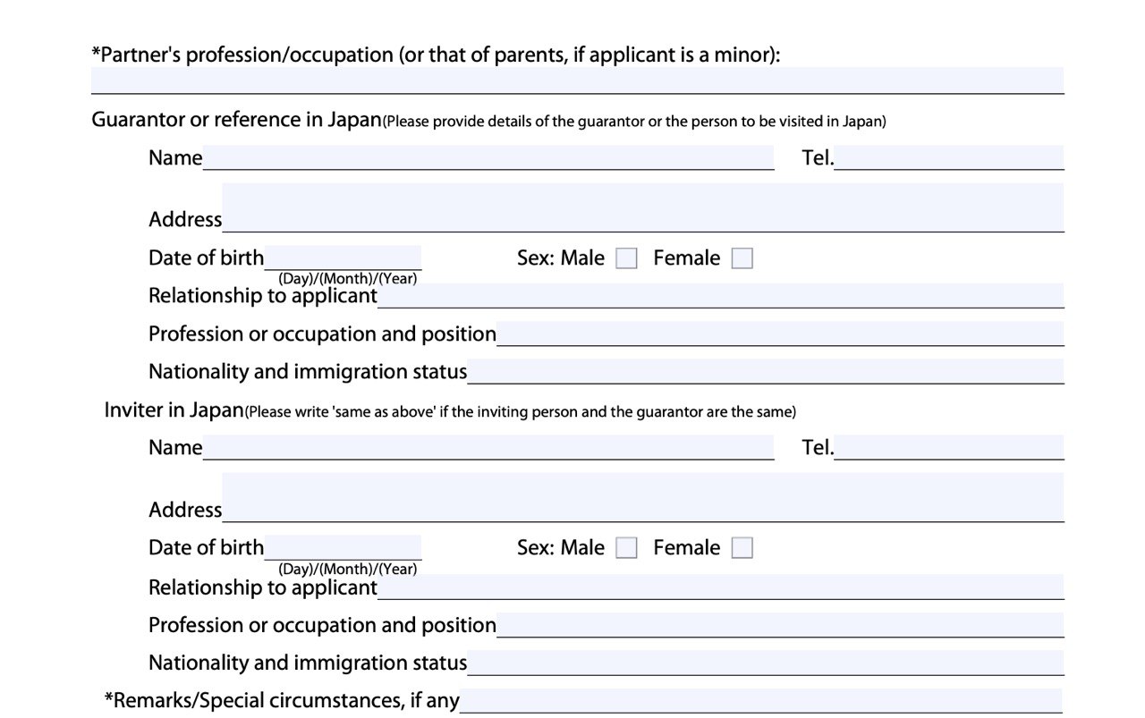Click inviter Profession or occupation and position field
Screen dimensions: 1145x718
pyautogui.click(x=780, y=625)
